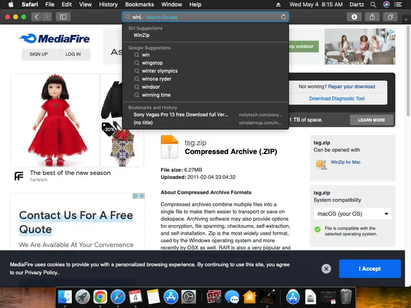
Task: Go back using Safari's back arrow
Action: (x=37, y=17)
